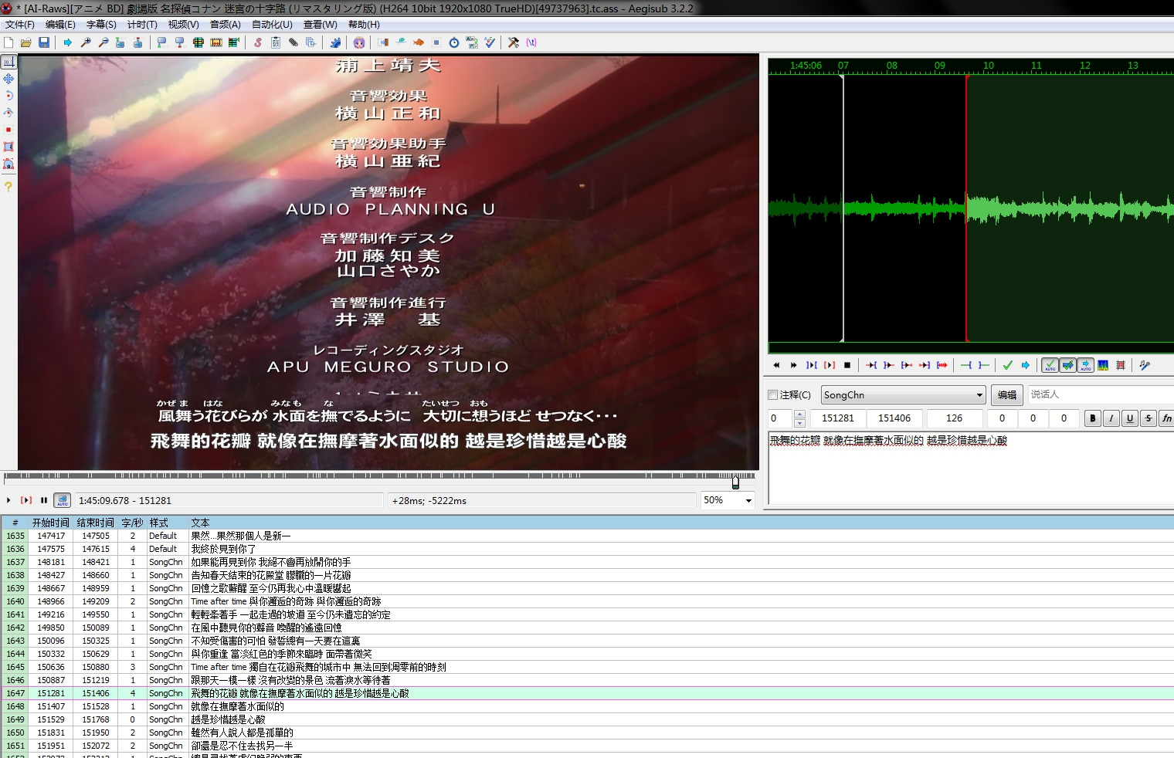The width and height of the screenshot is (1174, 758).
Task: Open the file properties clipboard icon
Action: coord(276,42)
